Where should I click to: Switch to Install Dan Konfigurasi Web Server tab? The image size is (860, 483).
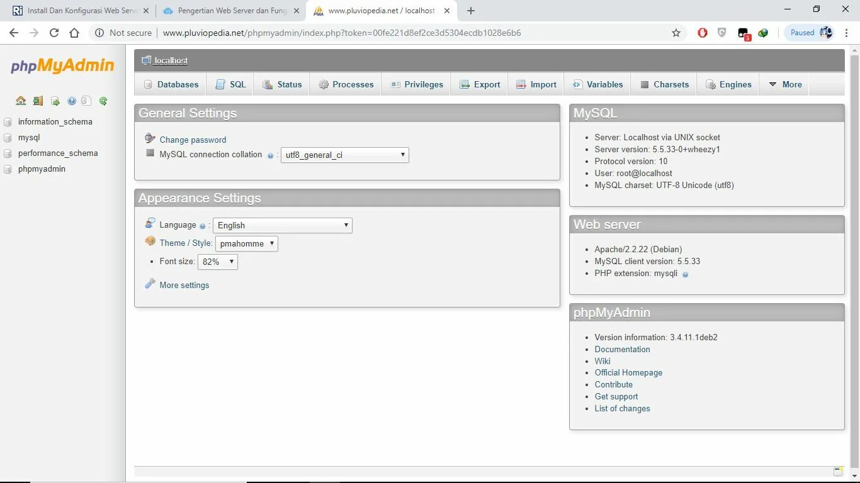coord(79,11)
